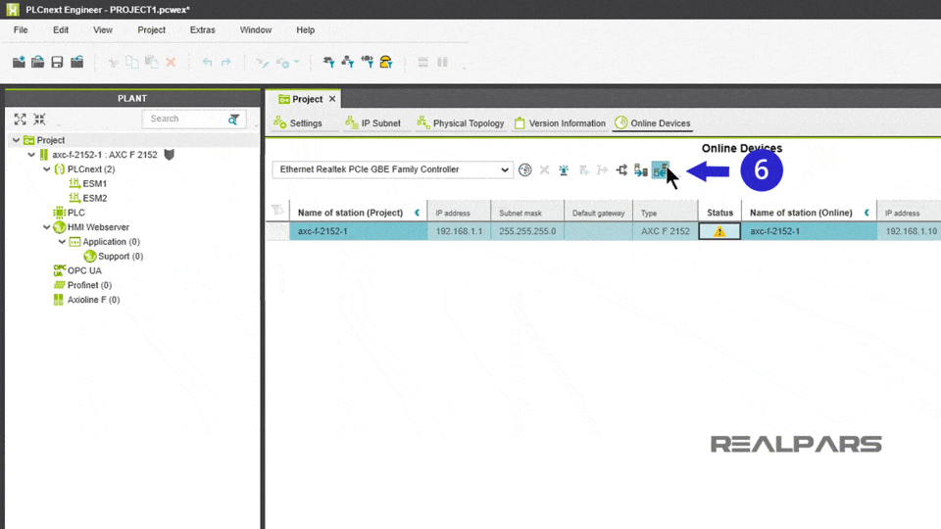Select the PLC tree node

click(69, 213)
